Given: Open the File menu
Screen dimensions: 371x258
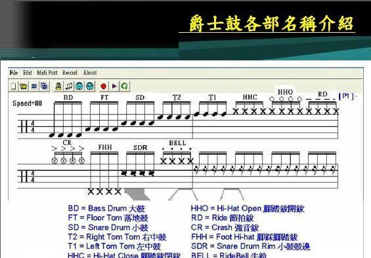Looking at the screenshot, I should point(14,73).
